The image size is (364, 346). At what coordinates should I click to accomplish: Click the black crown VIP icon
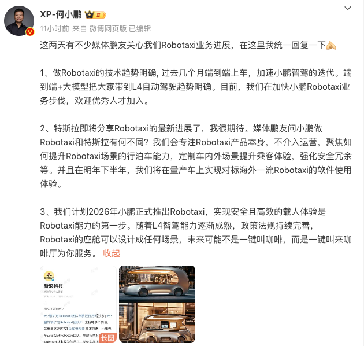(89, 14)
